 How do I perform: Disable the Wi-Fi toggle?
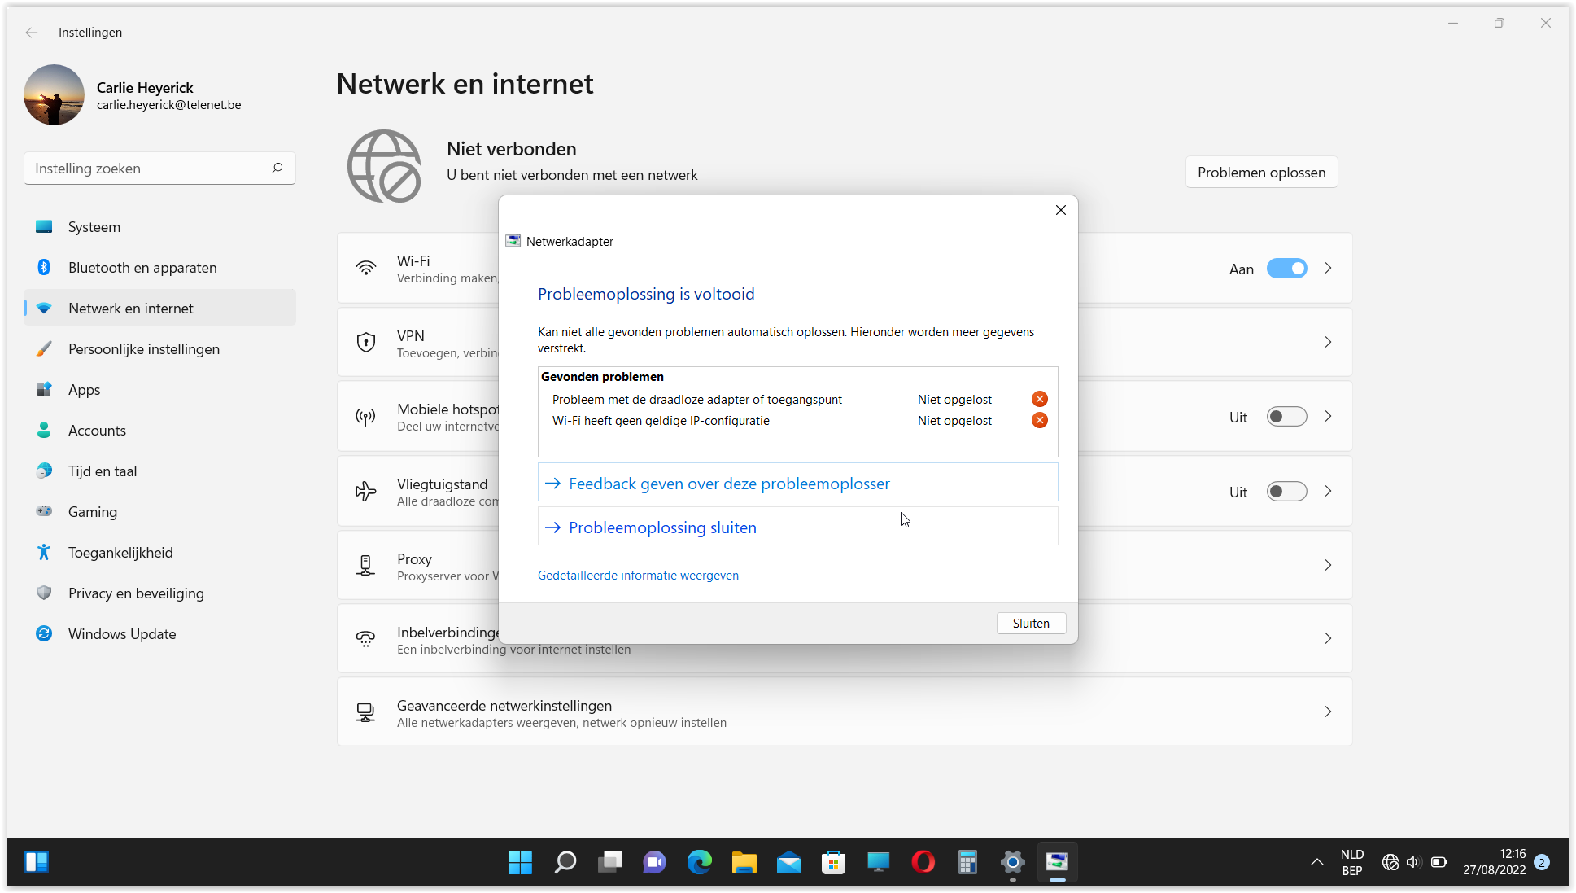click(1286, 268)
